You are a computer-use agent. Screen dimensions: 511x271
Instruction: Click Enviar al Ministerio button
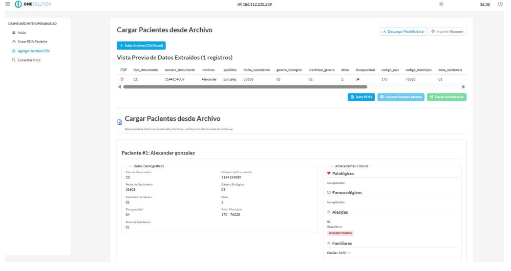[x=447, y=97]
